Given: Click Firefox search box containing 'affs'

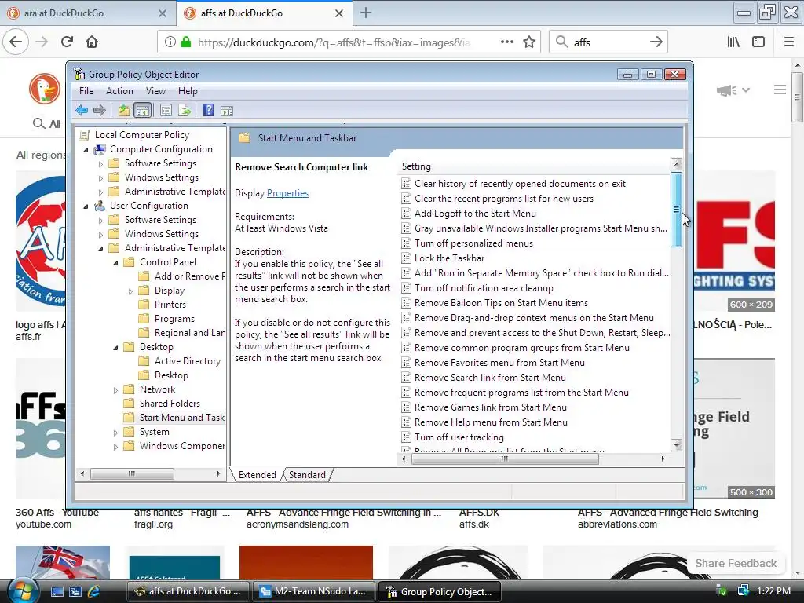Looking at the screenshot, I should [x=608, y=42].
